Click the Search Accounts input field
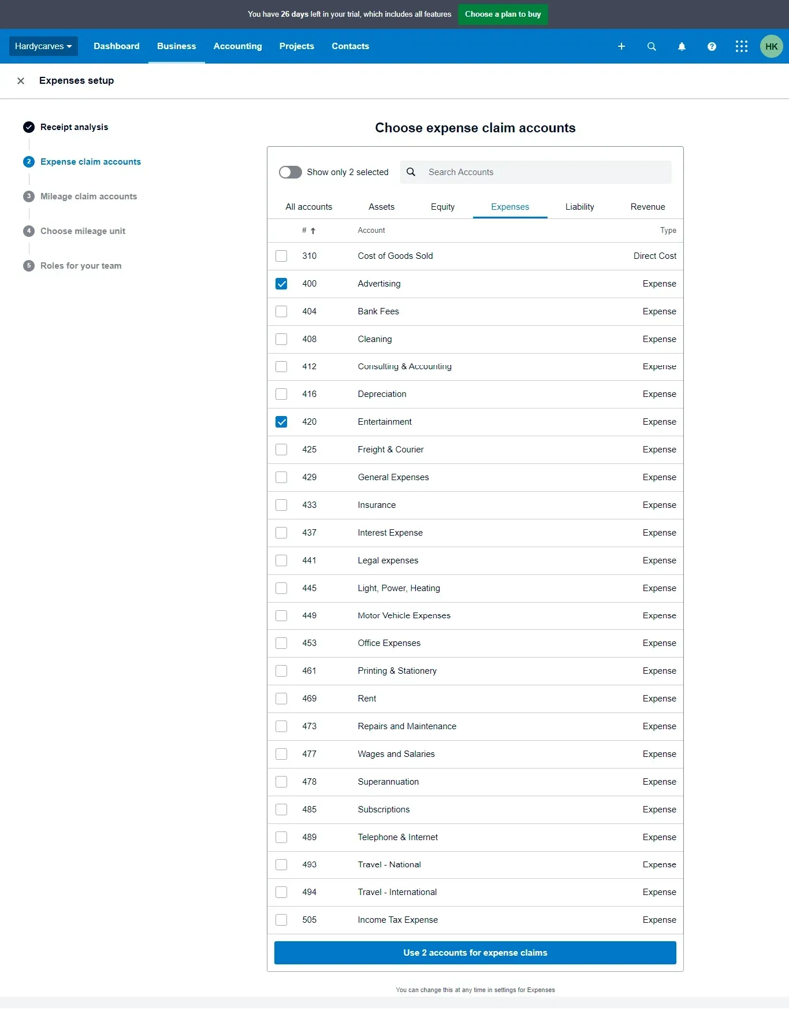The image size is (789, 1010). click(x=536, y=172)
